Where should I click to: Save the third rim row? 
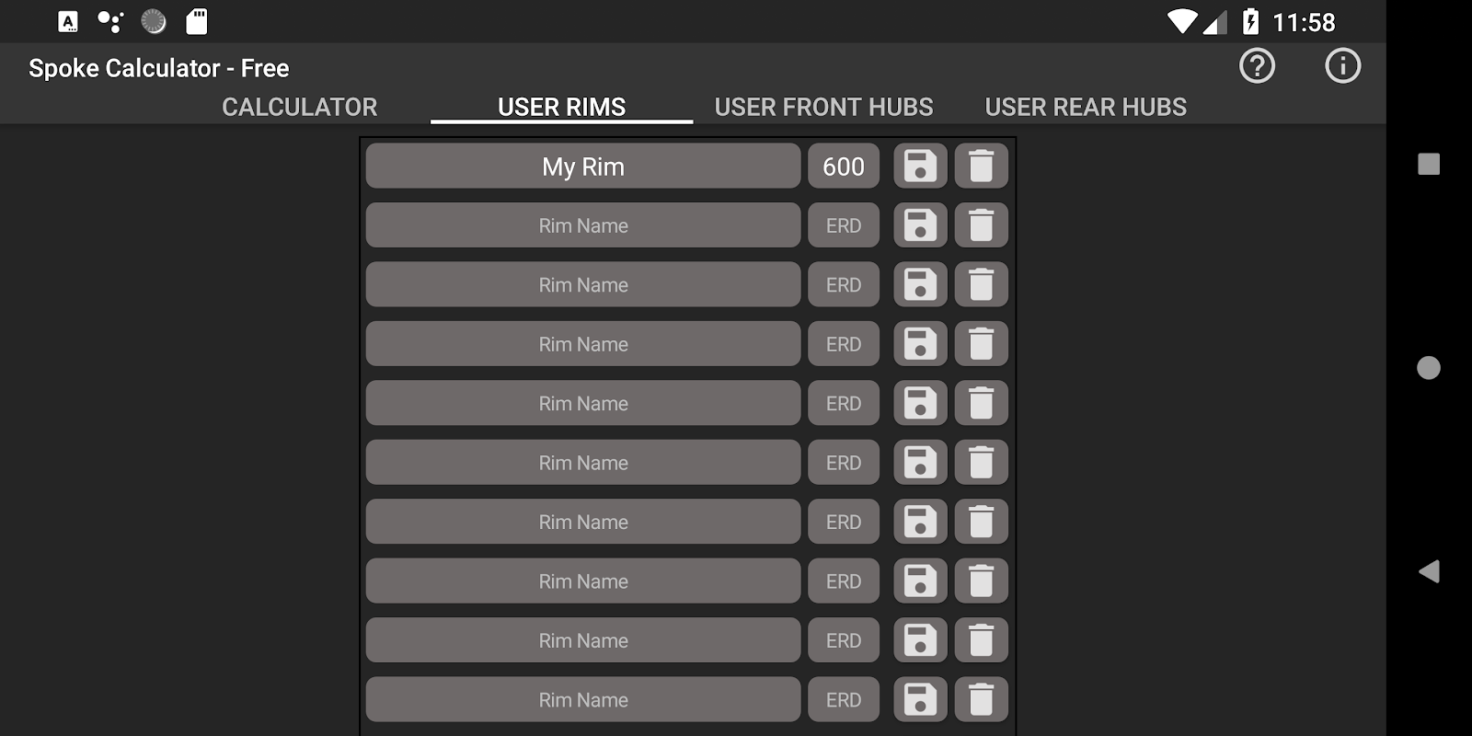[920, 284]
